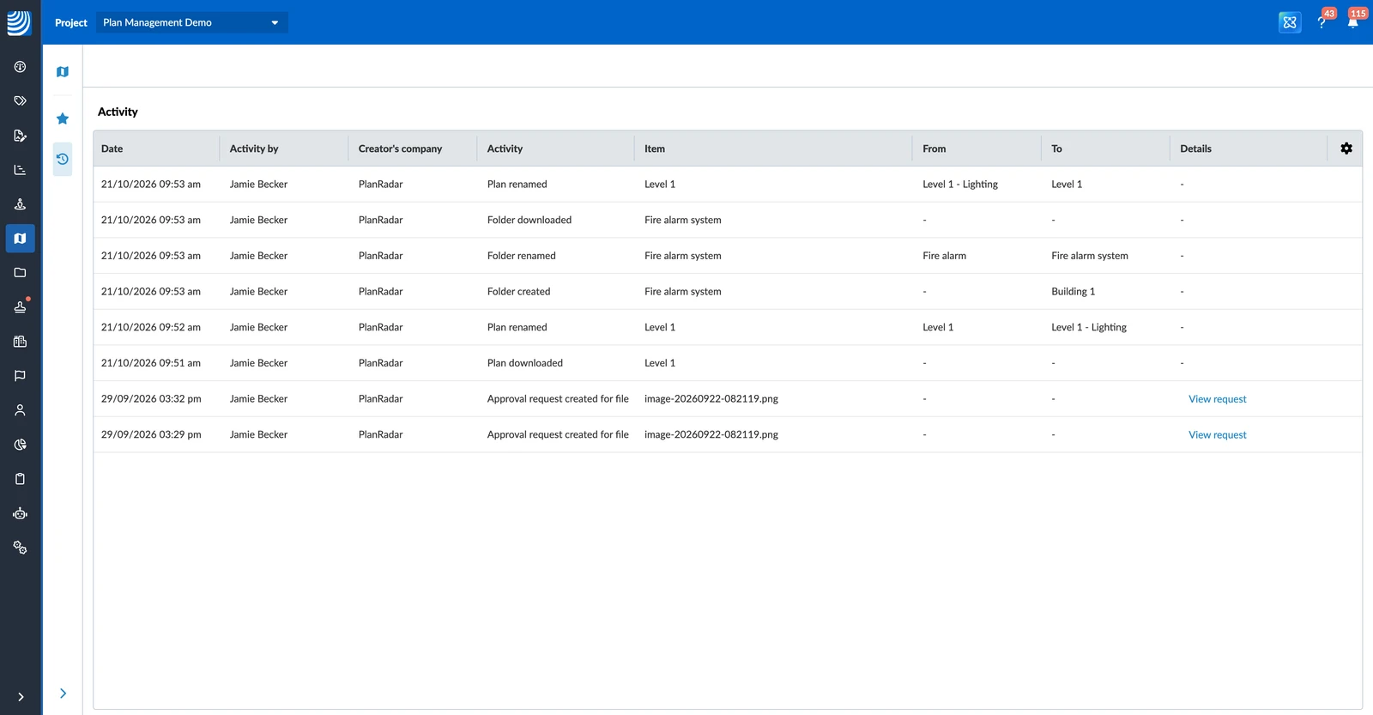Click the Building 1 cell in To column
1373x715 pixels.
coord(1074,292)
